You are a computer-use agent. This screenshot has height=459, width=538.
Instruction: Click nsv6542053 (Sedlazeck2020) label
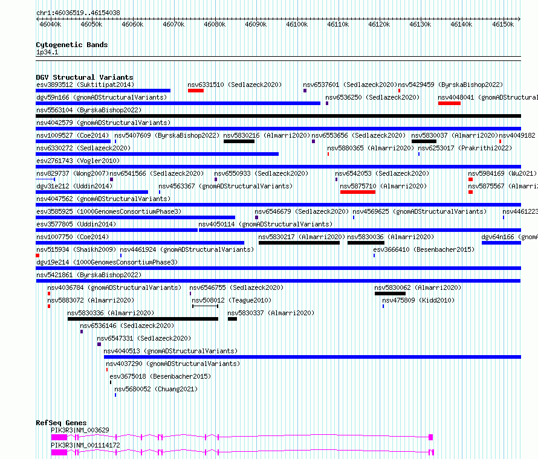382,173
